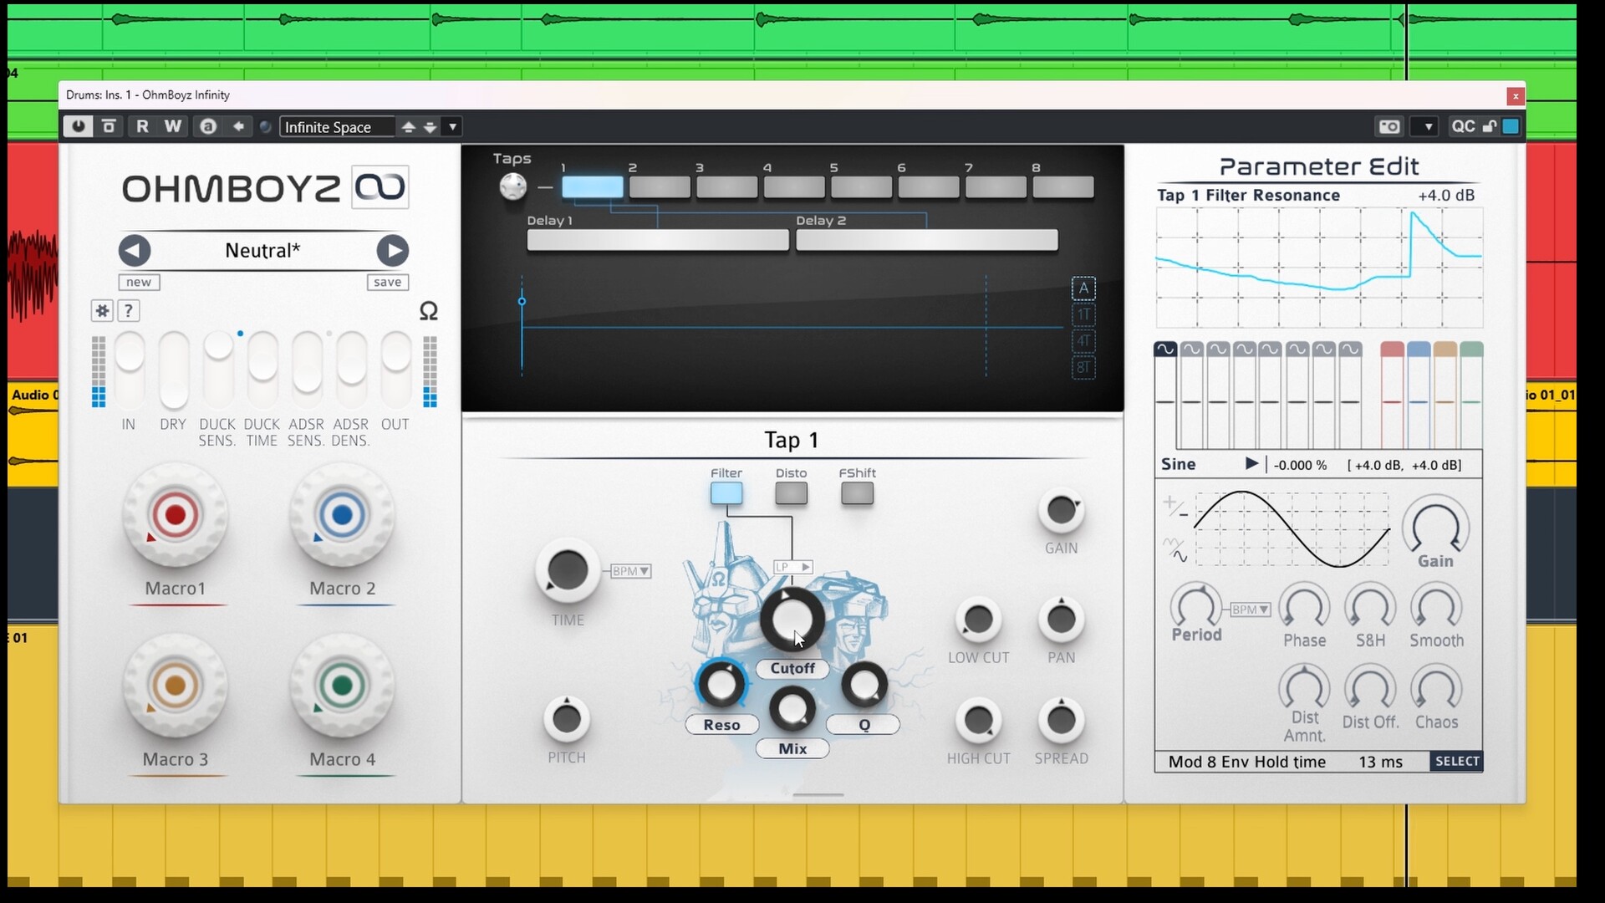
Task: Select Tap 5 button
Action: tap(861, 187)
